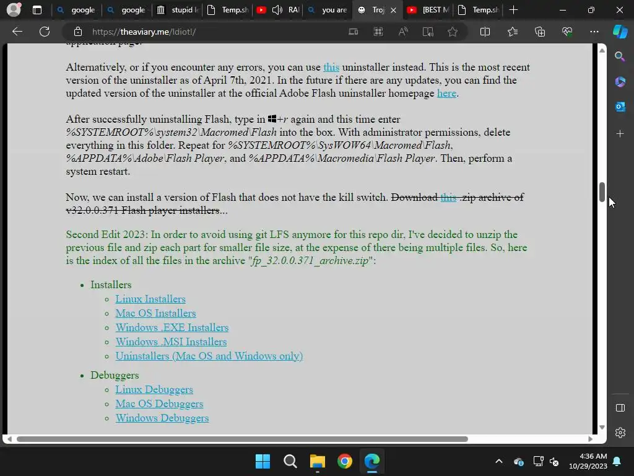The height and width of the screenshot is (476, 634).
Task: Click the horizontal scrollbar thumb
Action: (242, 439)
